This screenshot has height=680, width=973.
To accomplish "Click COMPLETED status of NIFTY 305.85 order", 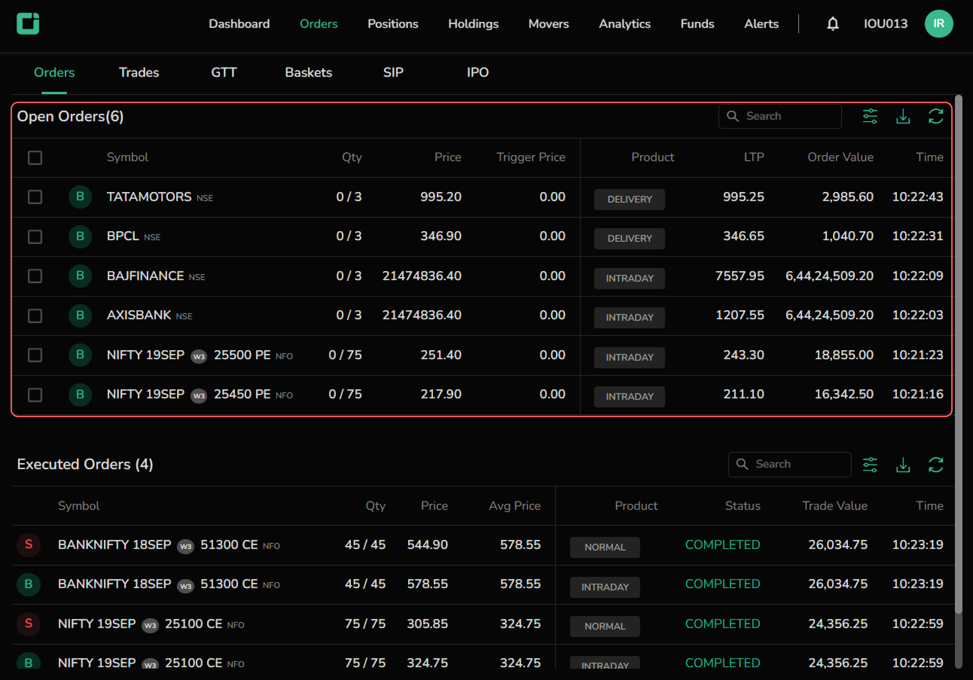I will (x=723, y=624).
